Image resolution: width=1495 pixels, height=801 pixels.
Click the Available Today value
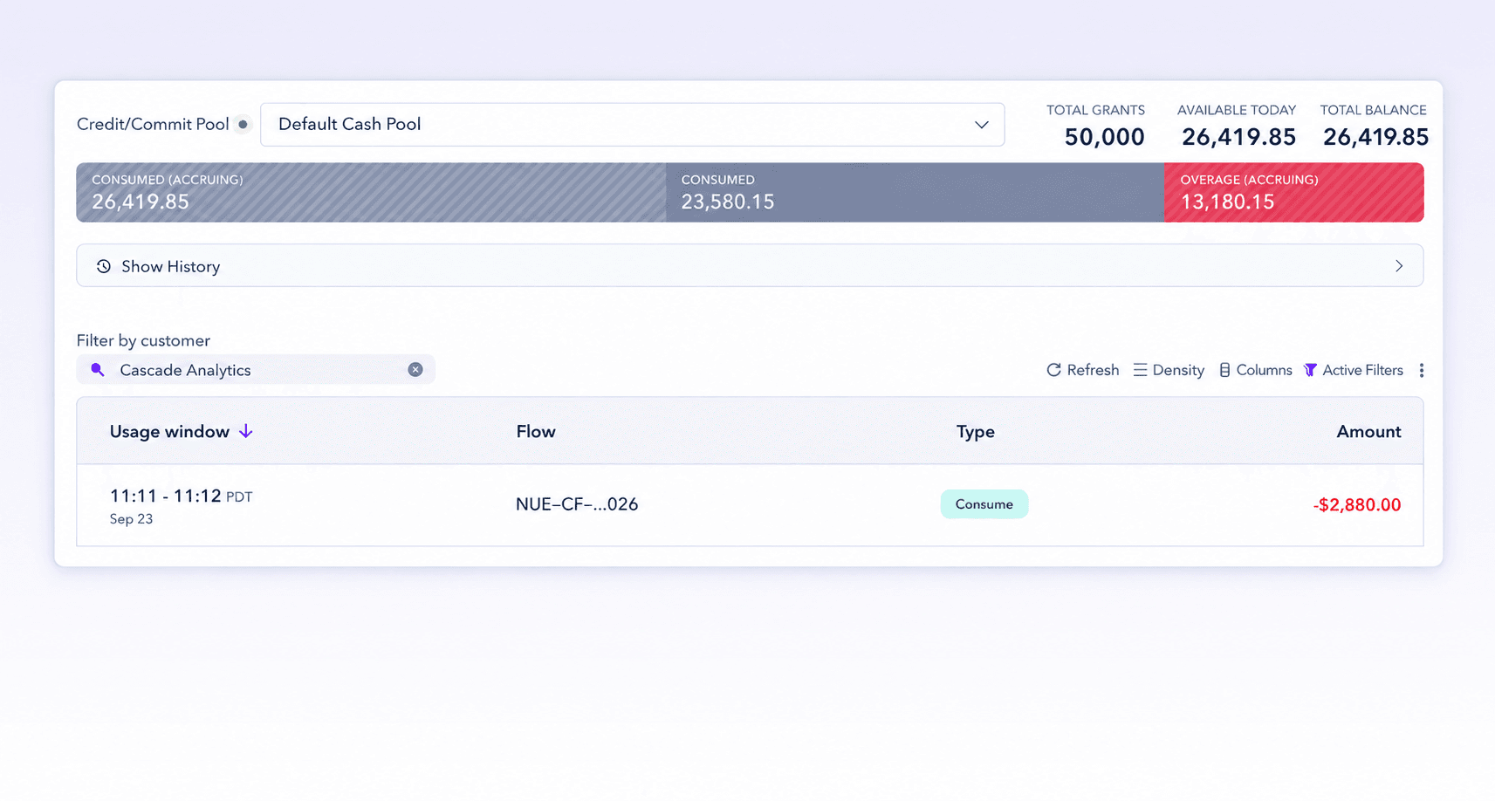(1238, 137)
